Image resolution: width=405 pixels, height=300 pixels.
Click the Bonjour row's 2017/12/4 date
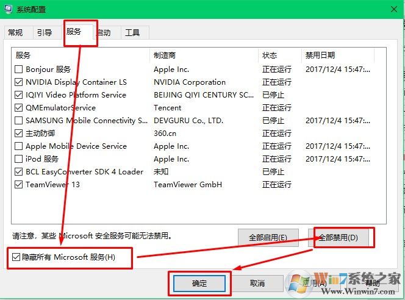pyautogui.click(x=338, y=69)
